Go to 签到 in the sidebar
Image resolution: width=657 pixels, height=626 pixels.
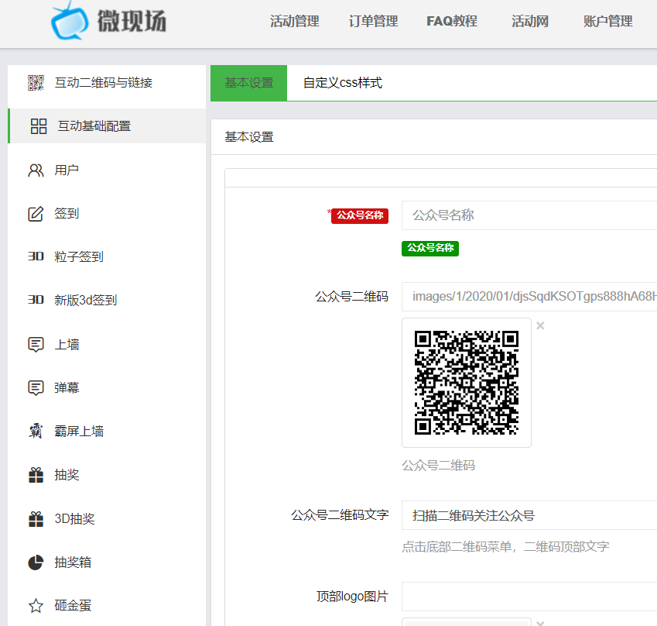107,213
